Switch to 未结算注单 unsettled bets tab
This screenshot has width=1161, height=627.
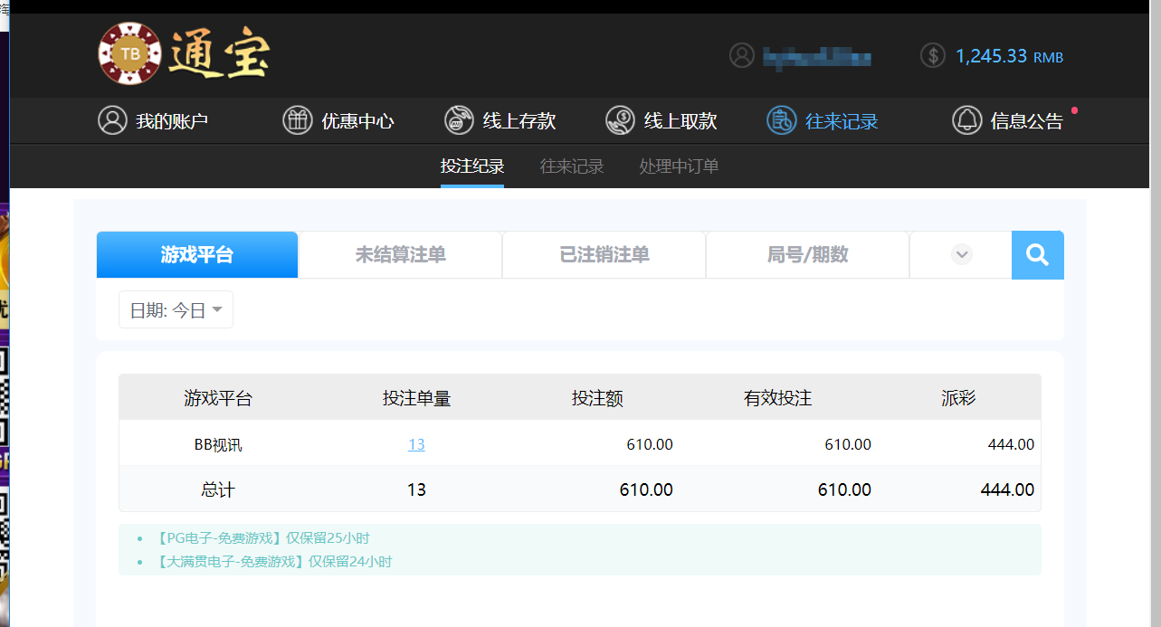tap(400, 254)
